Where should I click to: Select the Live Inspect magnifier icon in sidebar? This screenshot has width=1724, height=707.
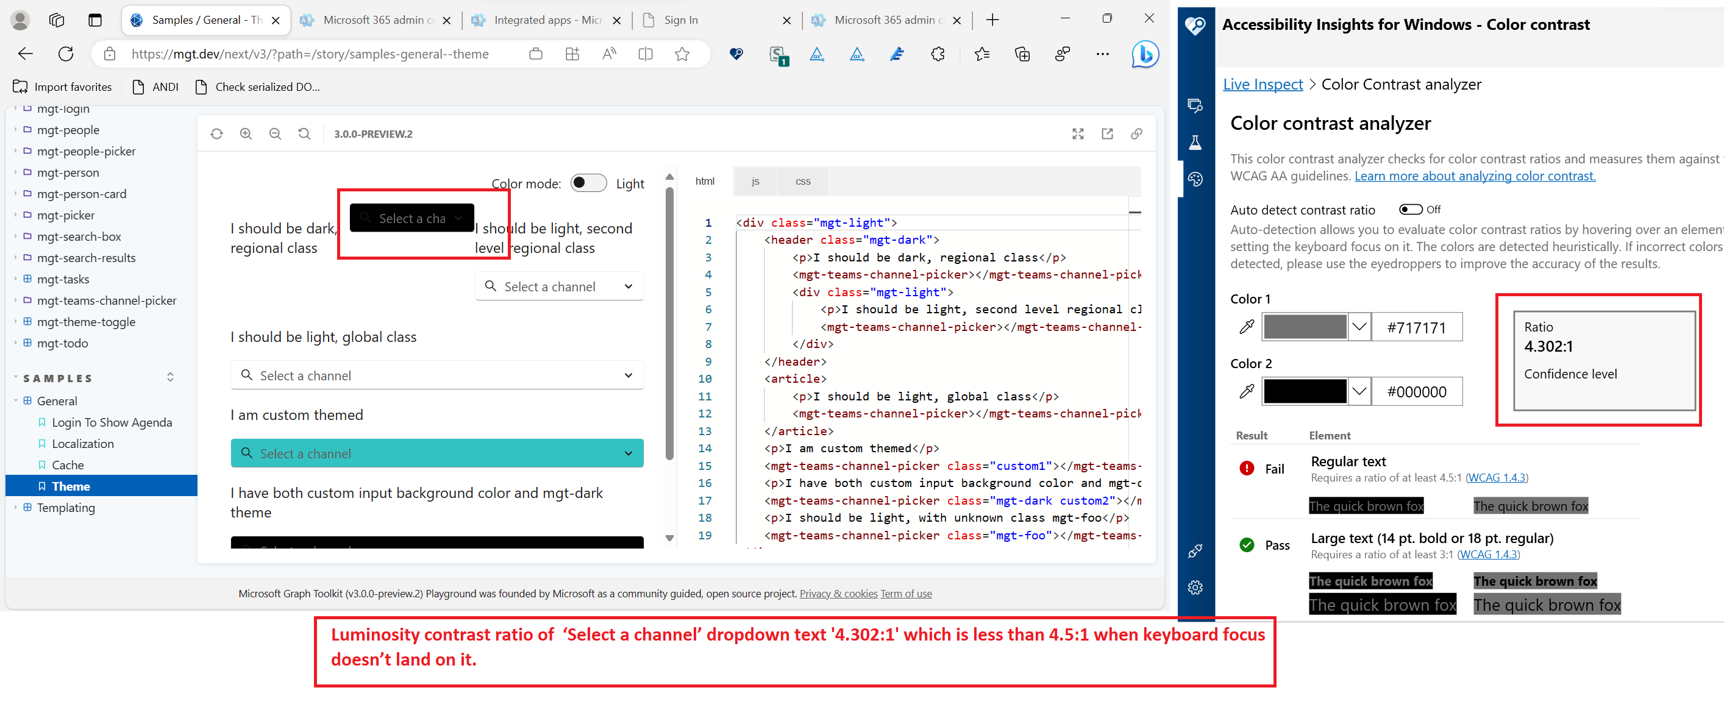pos(1196,105)
